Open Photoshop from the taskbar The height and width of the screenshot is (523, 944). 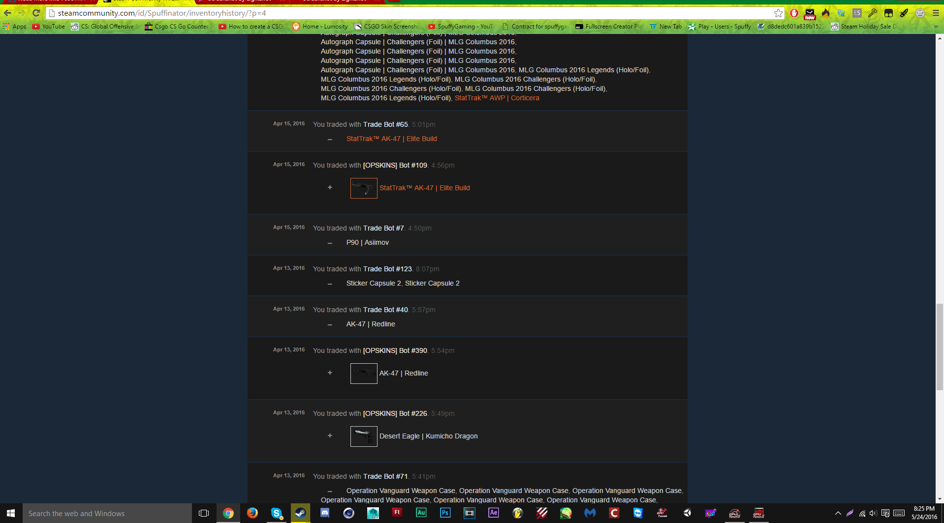click(445, 513)
